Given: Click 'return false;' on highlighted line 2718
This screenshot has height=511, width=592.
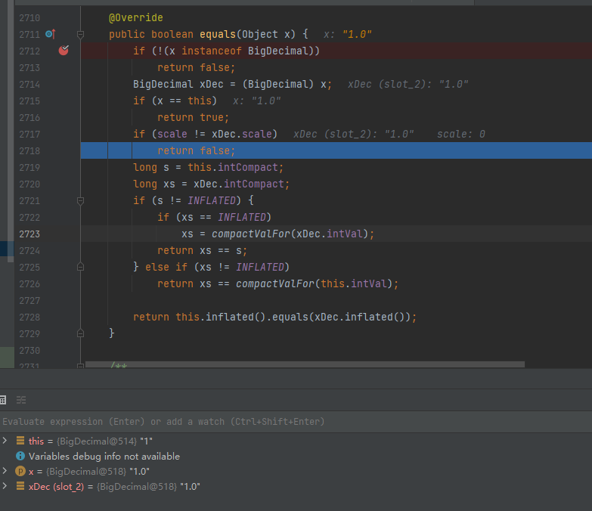Looking at the screenshot, I should pyautogui.click(x=197, y=150).
